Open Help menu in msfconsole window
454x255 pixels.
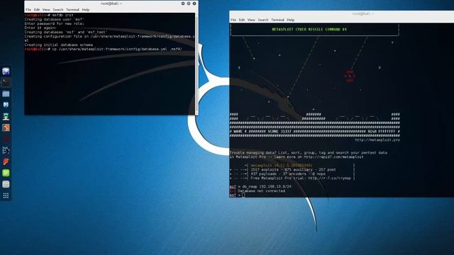click(x=290, y=20)
